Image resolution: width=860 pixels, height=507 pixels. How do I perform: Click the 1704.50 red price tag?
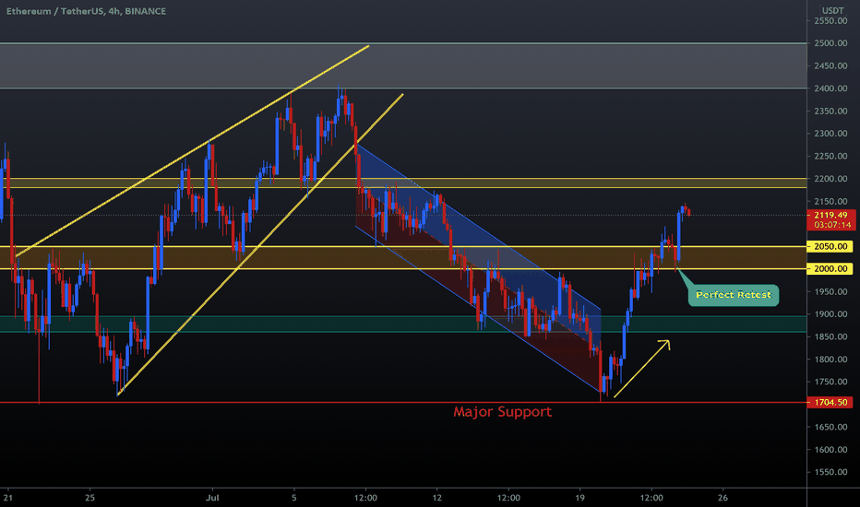click(830, 402)
